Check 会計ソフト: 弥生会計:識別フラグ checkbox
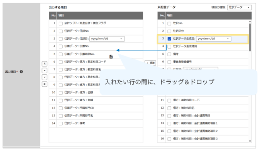The width and height of the screenshot is (259, 151). (61, 23)
